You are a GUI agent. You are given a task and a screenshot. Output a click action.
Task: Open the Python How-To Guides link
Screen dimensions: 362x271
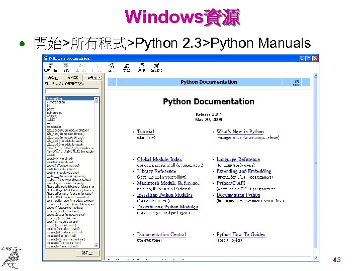tap(241, 234)
